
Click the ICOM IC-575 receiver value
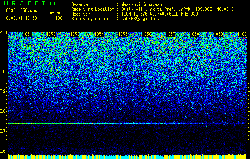click(159, 14)
